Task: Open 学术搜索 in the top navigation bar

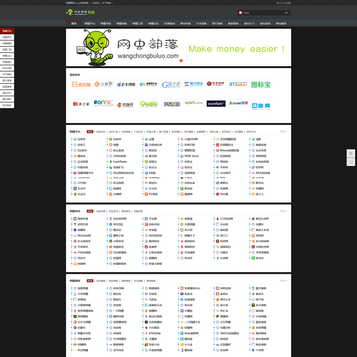Action: click(x=201, y=24)
